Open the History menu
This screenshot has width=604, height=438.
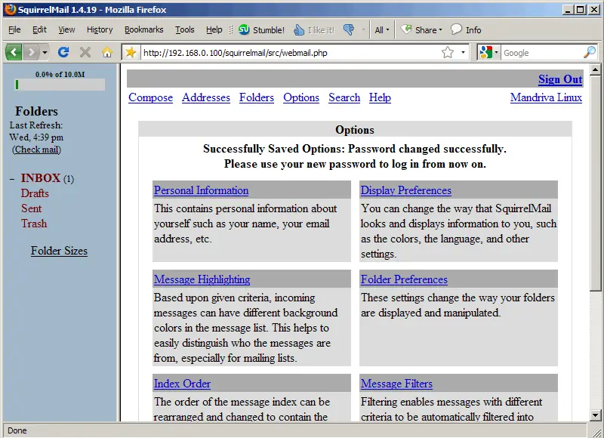coord(100,29)
